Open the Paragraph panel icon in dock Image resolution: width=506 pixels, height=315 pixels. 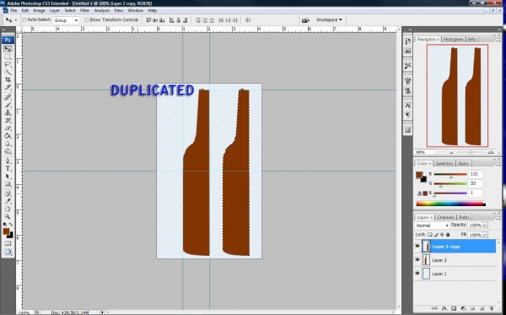click(407, 115)
